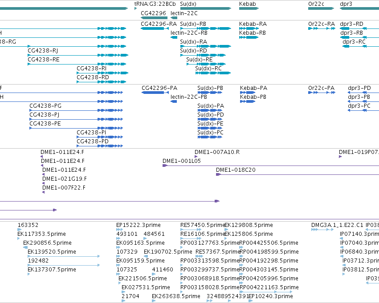Click clone end DME1-021G19.F
This screenshot has width=379, height=303.
[x=44, y=183]
